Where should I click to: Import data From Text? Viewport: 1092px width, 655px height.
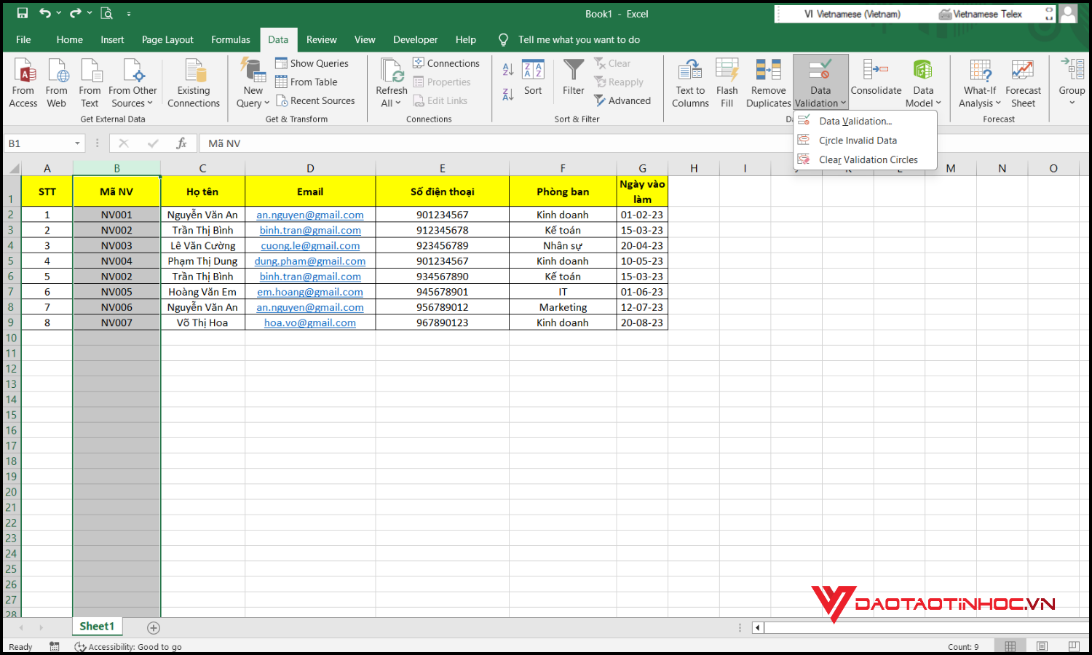tap(90, 83)
